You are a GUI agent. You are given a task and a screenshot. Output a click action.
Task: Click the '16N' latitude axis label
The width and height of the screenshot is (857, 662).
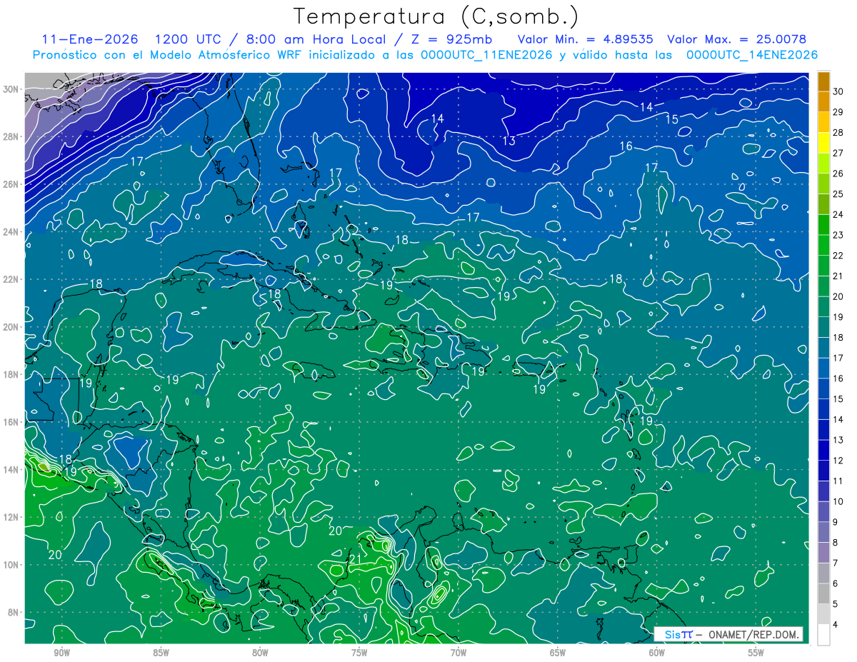[11, 422]
